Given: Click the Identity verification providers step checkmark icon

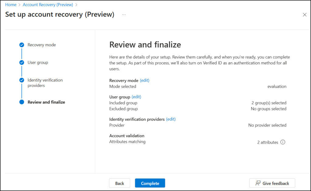Looking at the screenshot, I should pos(22,80).
